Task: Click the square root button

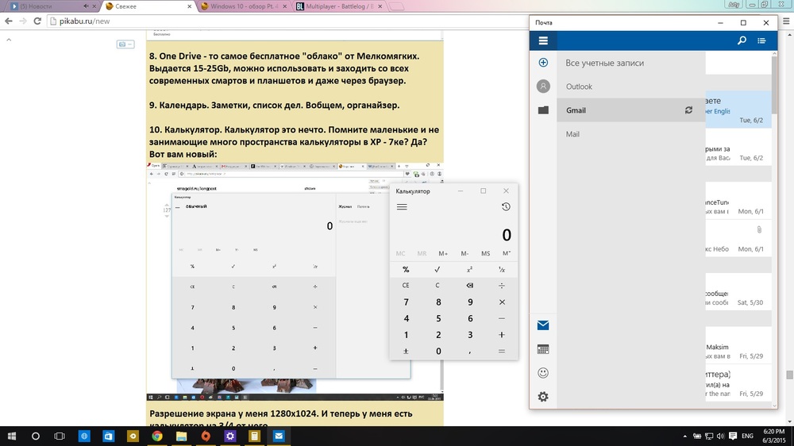Action: click(x=437, y=270)
